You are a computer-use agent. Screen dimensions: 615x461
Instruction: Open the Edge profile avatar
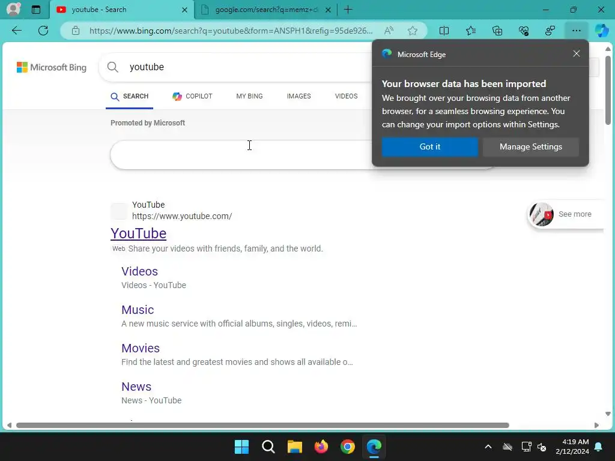click(x=13, y=10)
